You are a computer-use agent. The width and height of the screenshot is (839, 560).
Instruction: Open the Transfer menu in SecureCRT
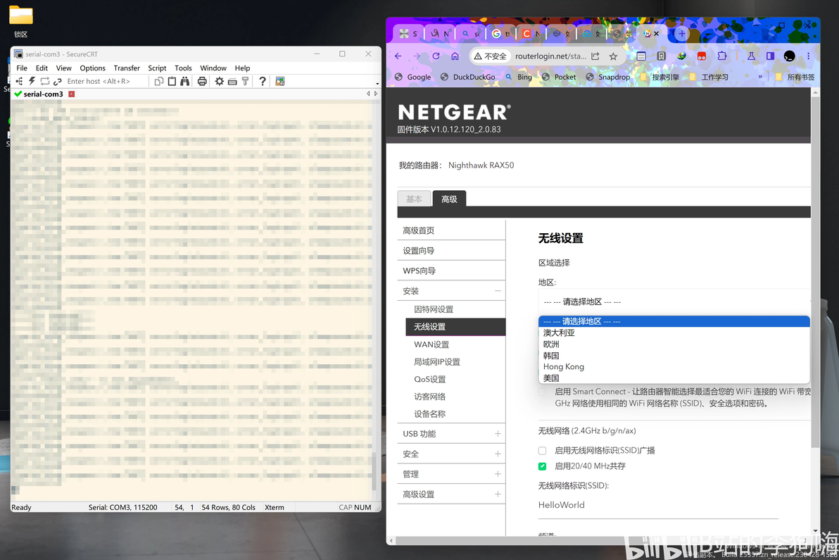127,68
